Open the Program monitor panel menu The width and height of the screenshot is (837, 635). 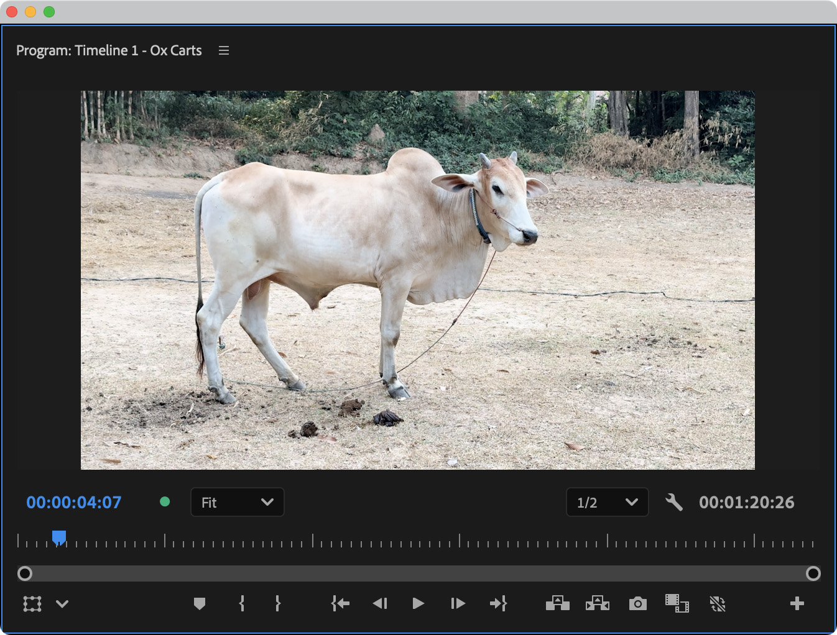coord(224,50)
